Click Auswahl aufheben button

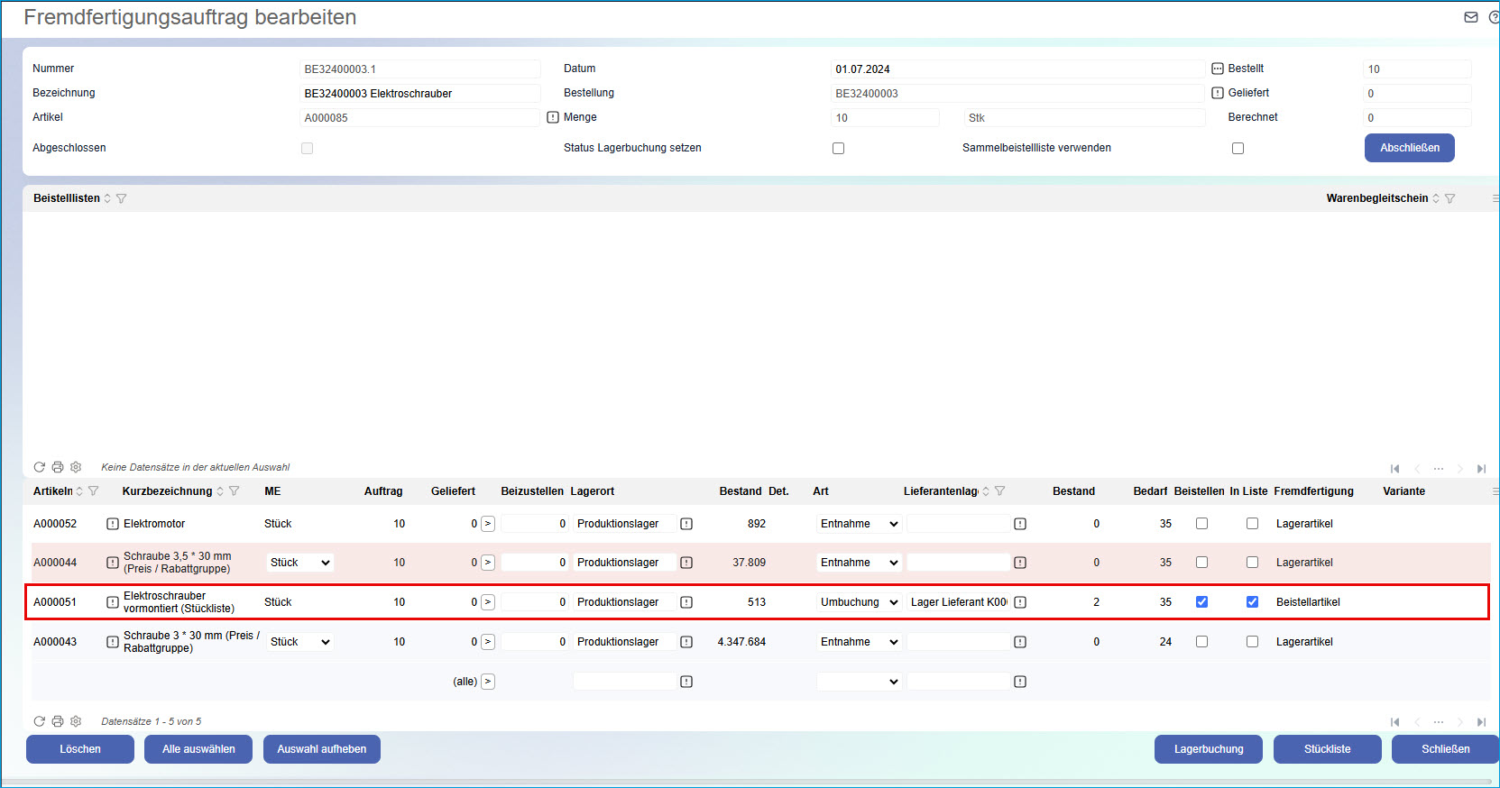(x=322, y=749)
